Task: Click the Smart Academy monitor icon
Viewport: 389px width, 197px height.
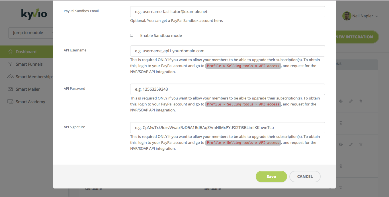Action: tap(10, 102)
